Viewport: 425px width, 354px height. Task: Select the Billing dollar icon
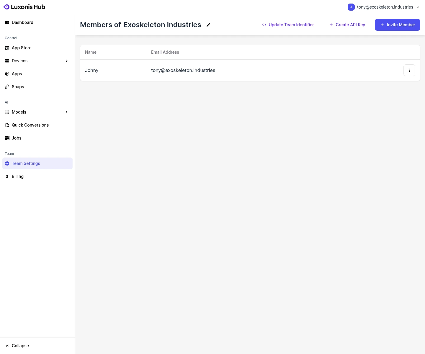click(7, 176)
